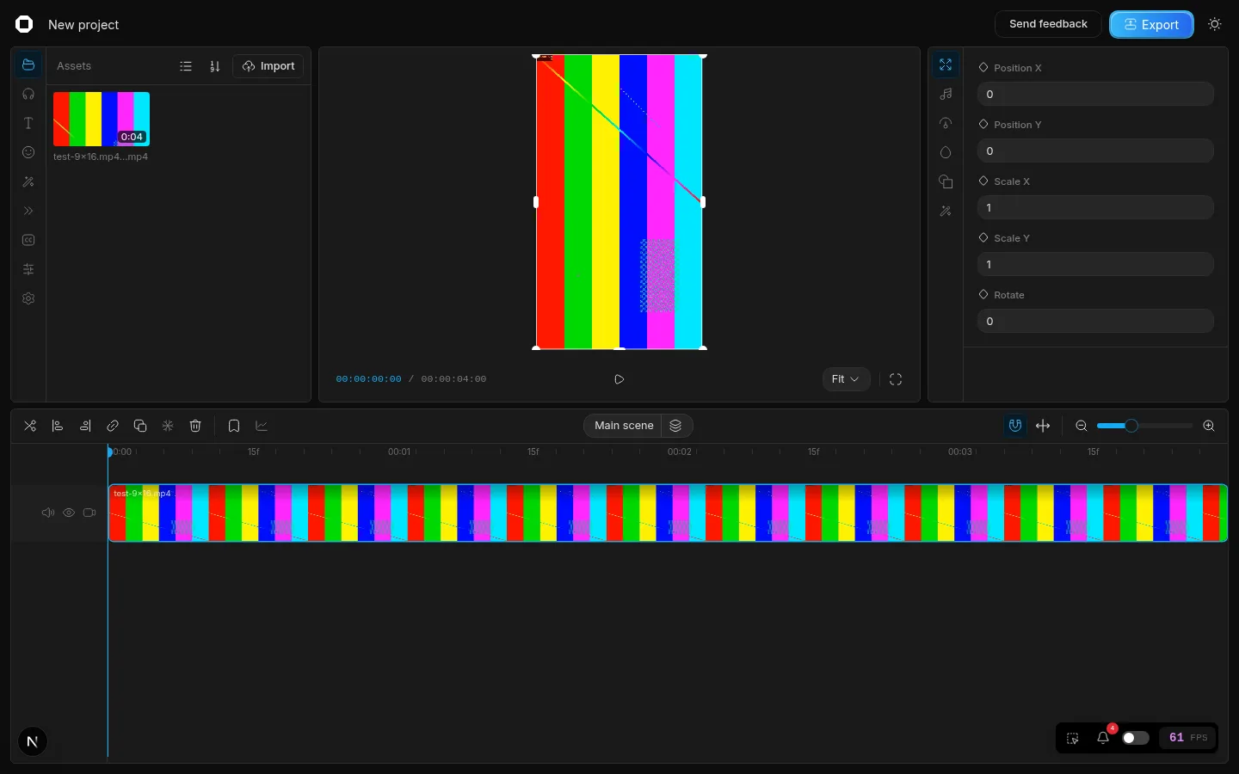Open the transitions double-chevron panel
Image resolution: width=1239 pixels, height=774 pixels.
click(28, 211)
